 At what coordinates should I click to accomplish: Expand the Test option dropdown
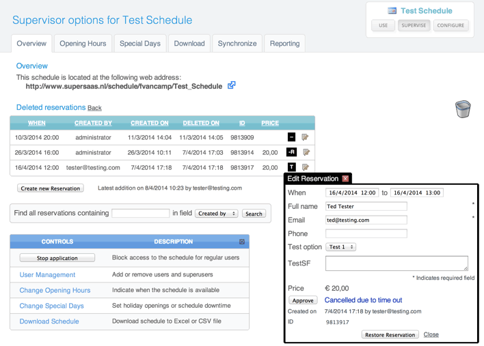tap(340, 247)
